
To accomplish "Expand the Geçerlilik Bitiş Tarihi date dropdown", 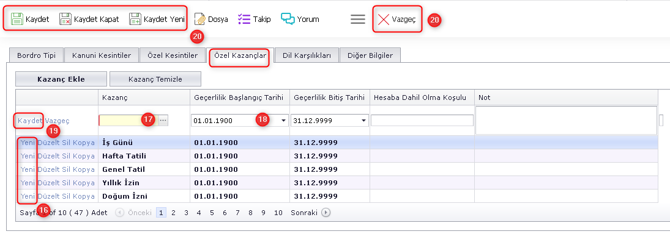I will pos(363,121).
